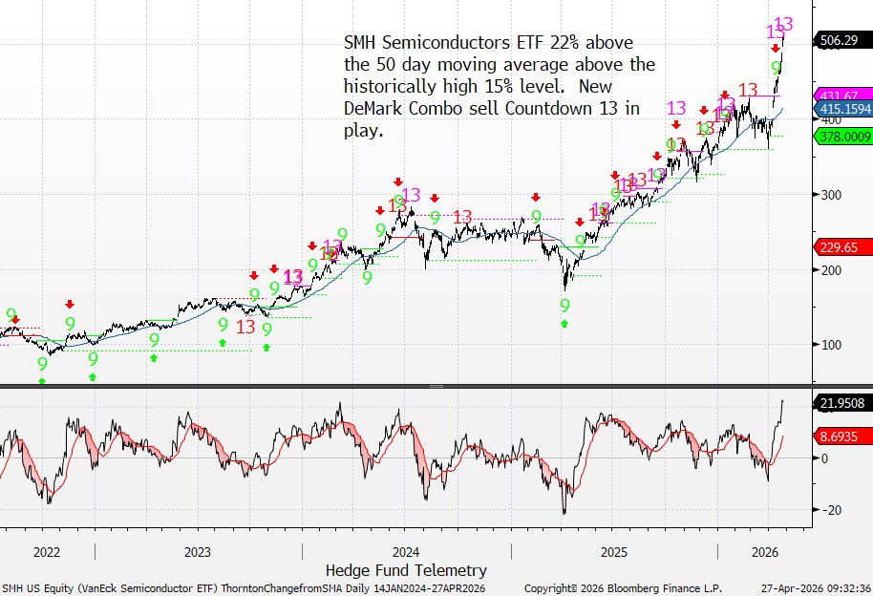Image resolution: width=873 pixels, height=596 pixels.
Task: Select the magenta 431.67 price level tag
Action: click(841, 96)
